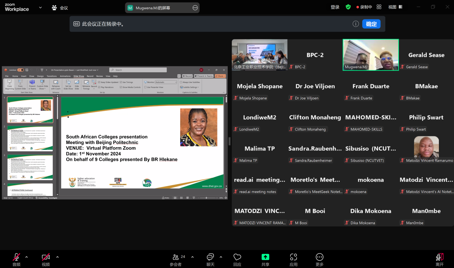
Task: Select Mugwena.MJ's highlighted video tile
Action: 371,55
